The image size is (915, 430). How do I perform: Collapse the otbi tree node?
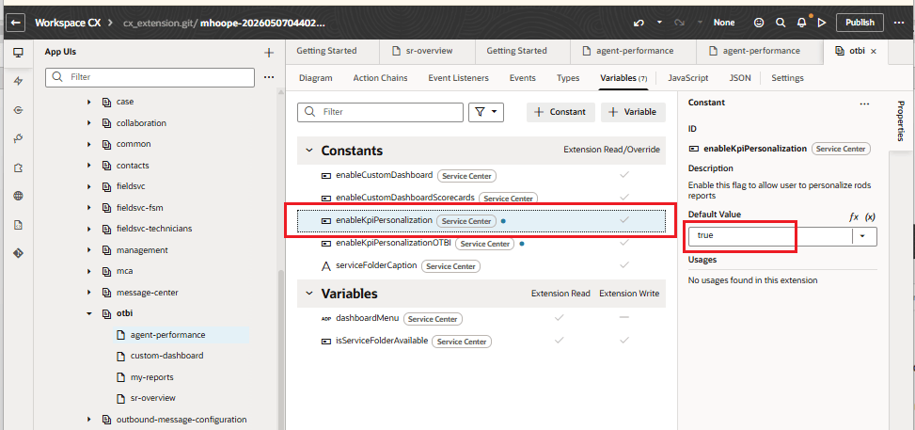89,313
